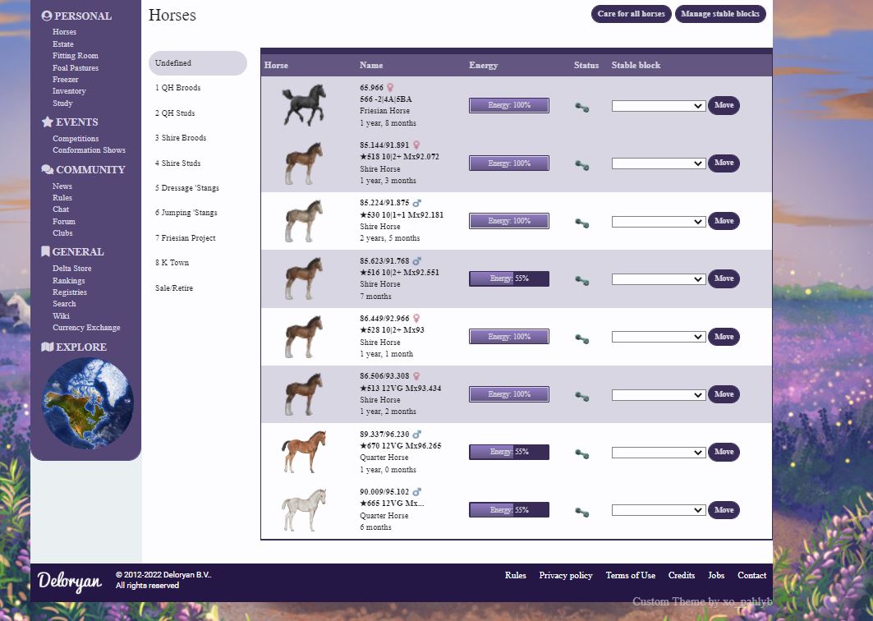Click Move button for 85.623/91.768 row

724,278
